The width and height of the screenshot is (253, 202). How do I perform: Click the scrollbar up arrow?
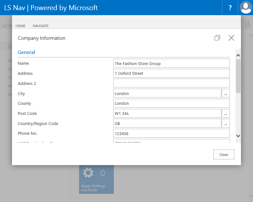point(238,55)
